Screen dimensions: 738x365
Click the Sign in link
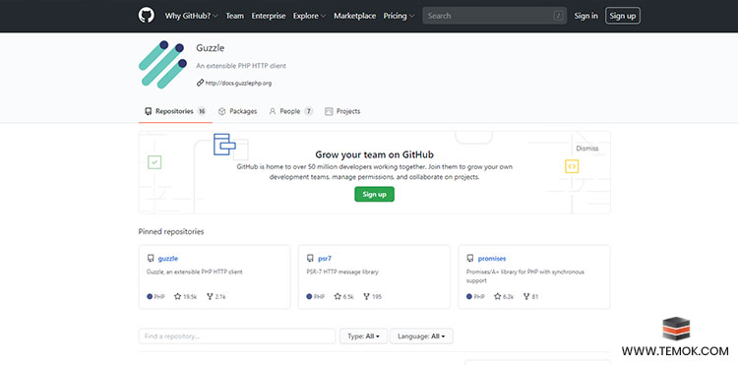586,16
